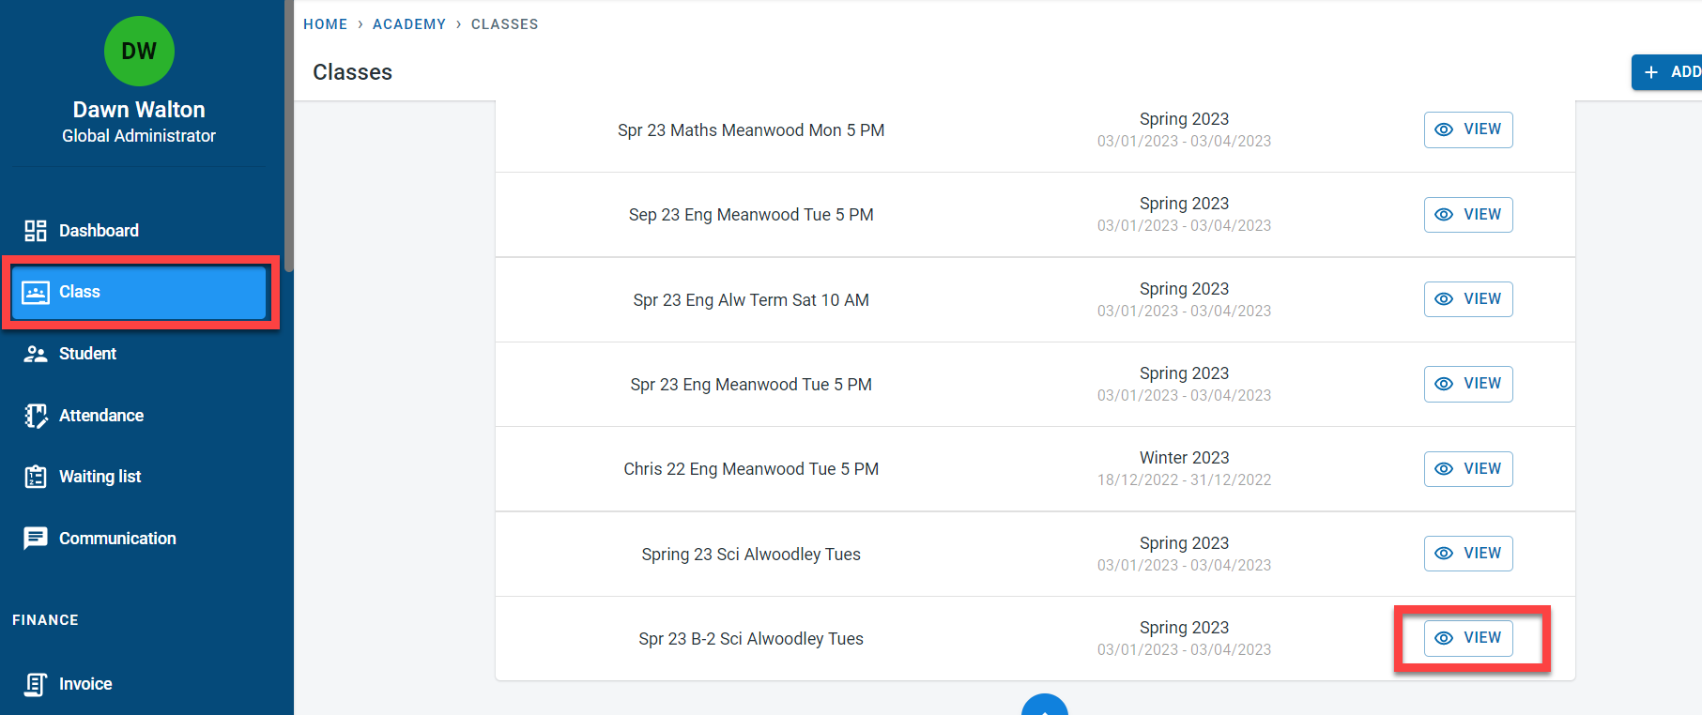Click the Communication chat bubble icon
The width and height of the screenshot is (1702, 715).
click(36, 539)
